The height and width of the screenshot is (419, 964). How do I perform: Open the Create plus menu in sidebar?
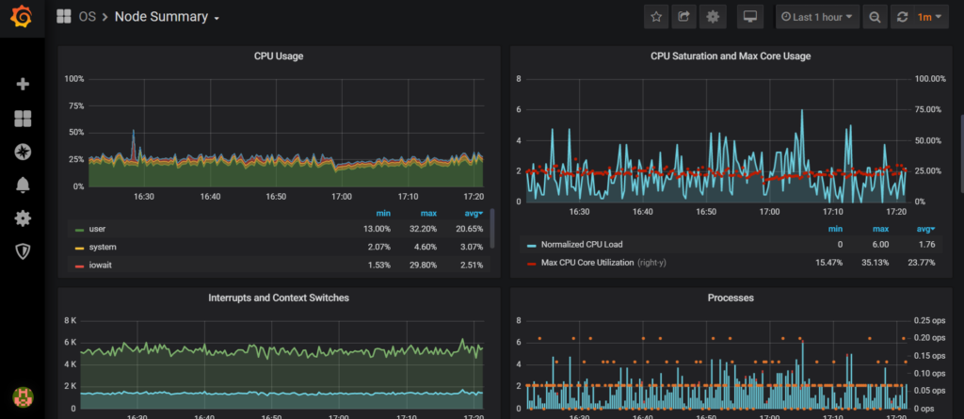point(24,85)
